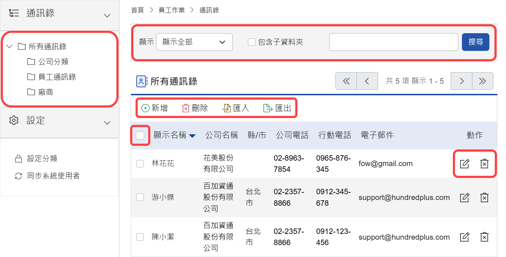Click the 共 5 項 顯示 1 - 5 text
This screenshot has height=257, width=506.
pos(415,81)
